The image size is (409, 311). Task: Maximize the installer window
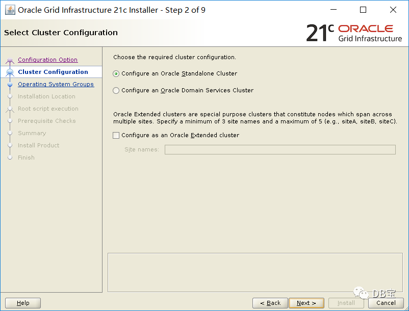(363, 10)
